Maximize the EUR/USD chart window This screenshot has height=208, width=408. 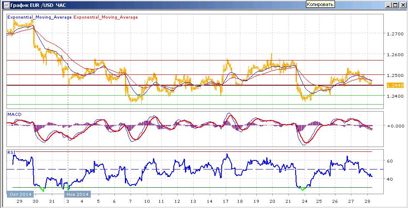(395, 5)
